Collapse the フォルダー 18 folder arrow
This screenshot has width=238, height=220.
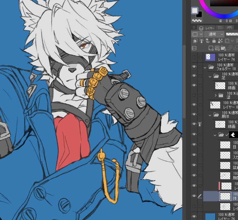[205, 68]
